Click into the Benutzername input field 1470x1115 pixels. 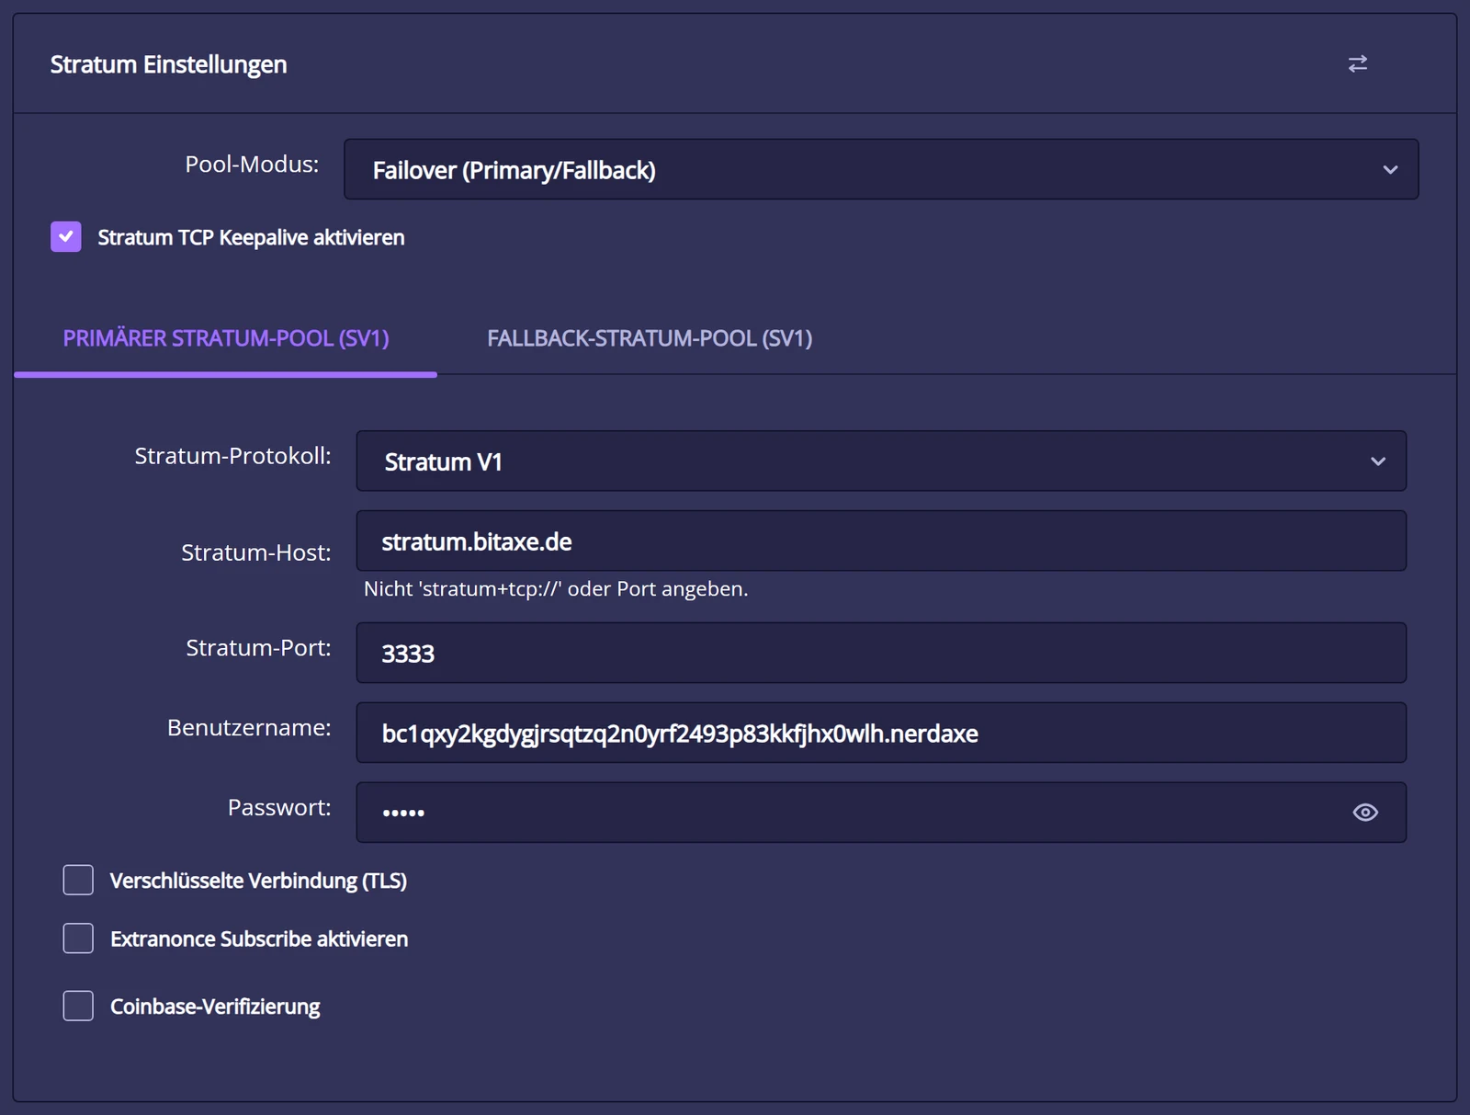(881, 733)
